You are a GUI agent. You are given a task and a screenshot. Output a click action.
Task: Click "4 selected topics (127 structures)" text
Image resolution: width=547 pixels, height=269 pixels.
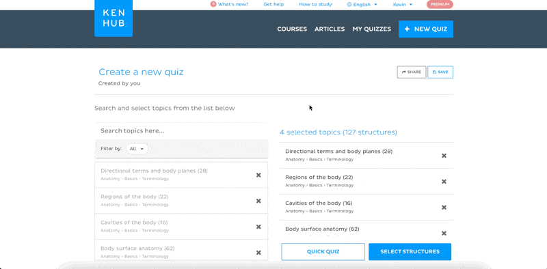tap(338, 132)
